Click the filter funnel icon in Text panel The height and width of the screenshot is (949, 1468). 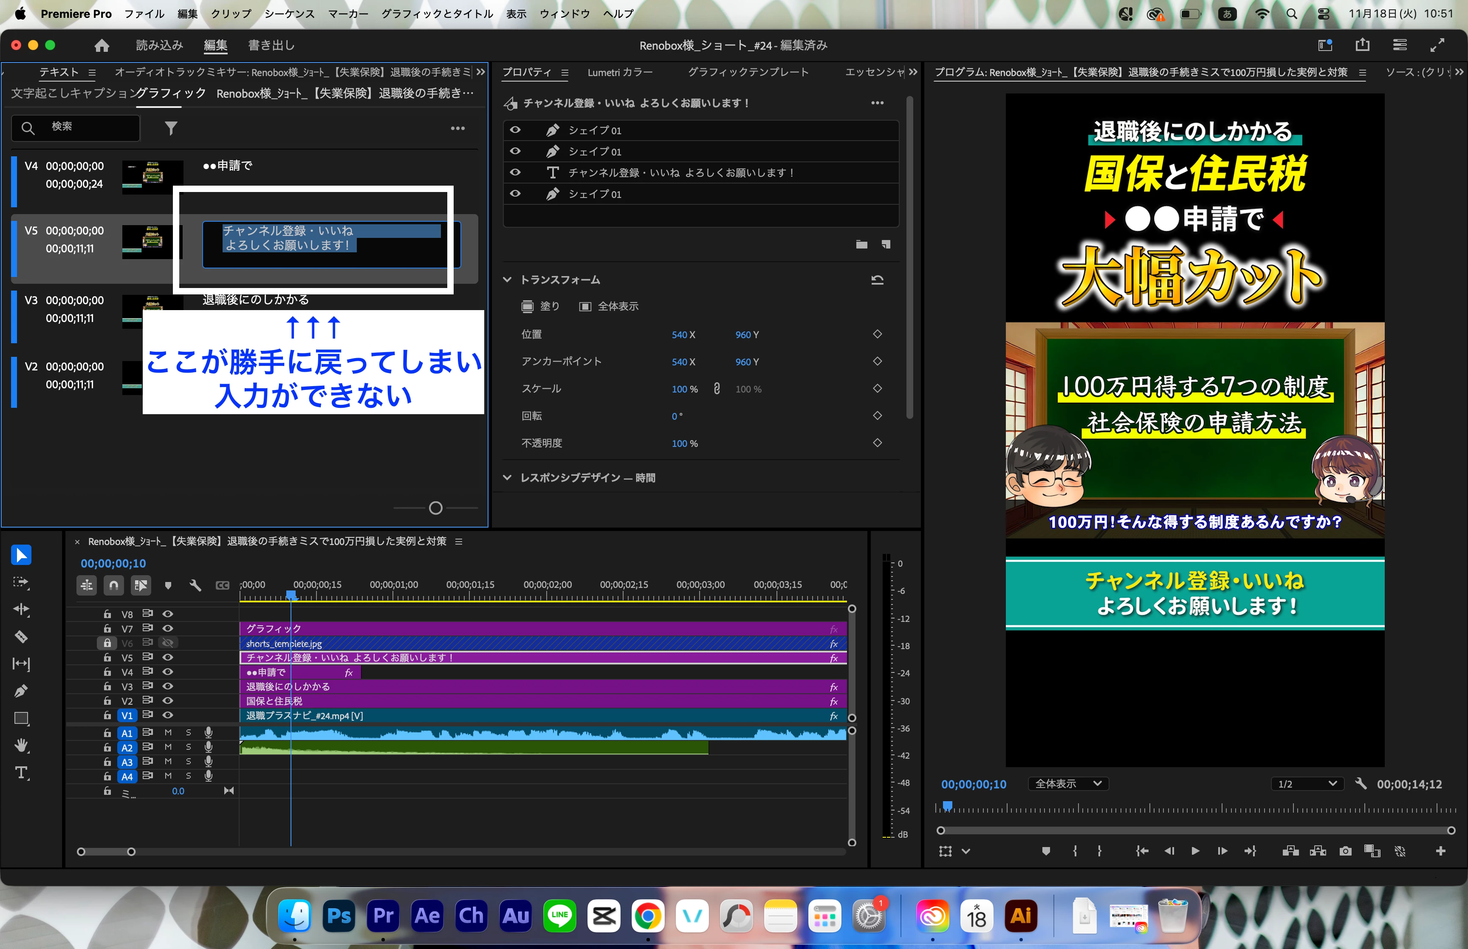click(x=171, y=128)
